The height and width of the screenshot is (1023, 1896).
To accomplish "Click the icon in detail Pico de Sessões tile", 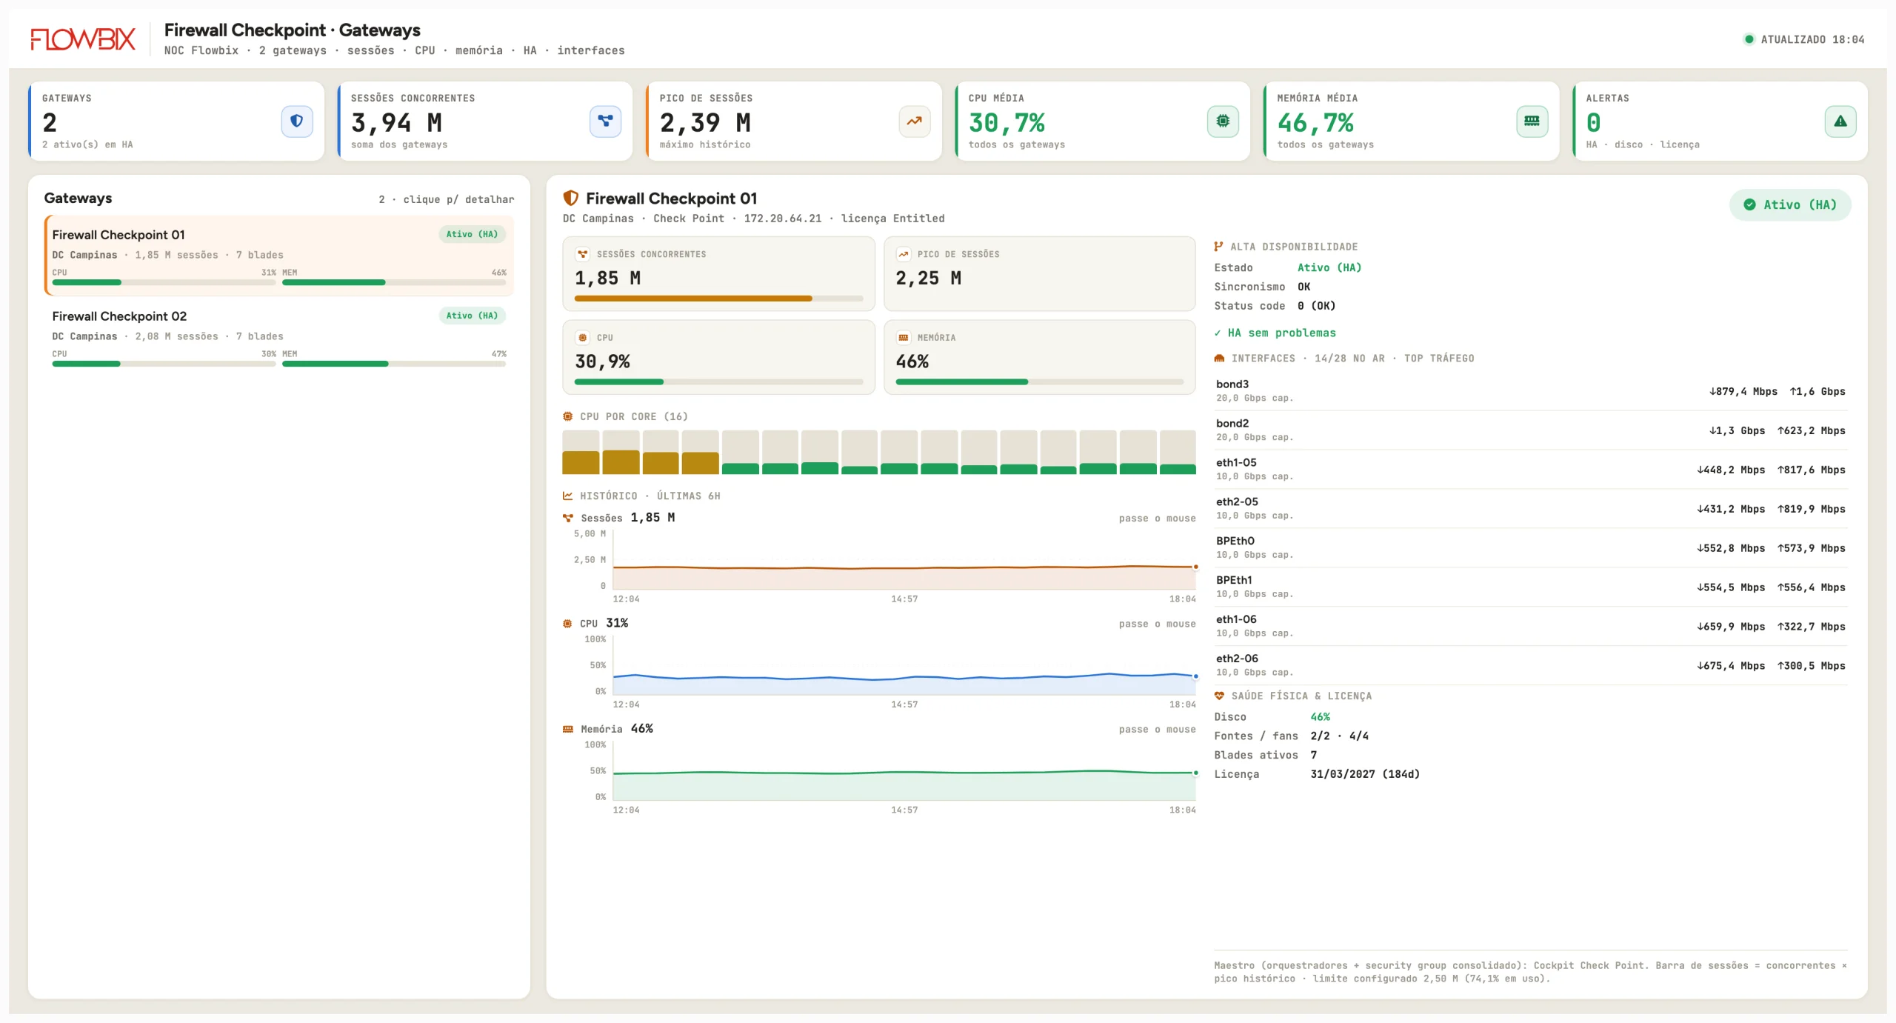I will point(904,254).
